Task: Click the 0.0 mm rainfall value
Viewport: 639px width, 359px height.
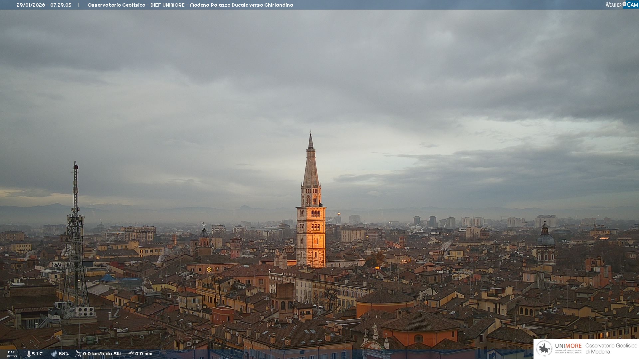Action: point(144,354)
